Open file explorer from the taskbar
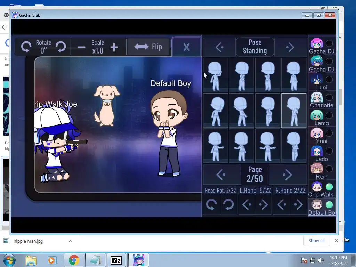This screenshot has width=356, height=267. click(31, 260)
